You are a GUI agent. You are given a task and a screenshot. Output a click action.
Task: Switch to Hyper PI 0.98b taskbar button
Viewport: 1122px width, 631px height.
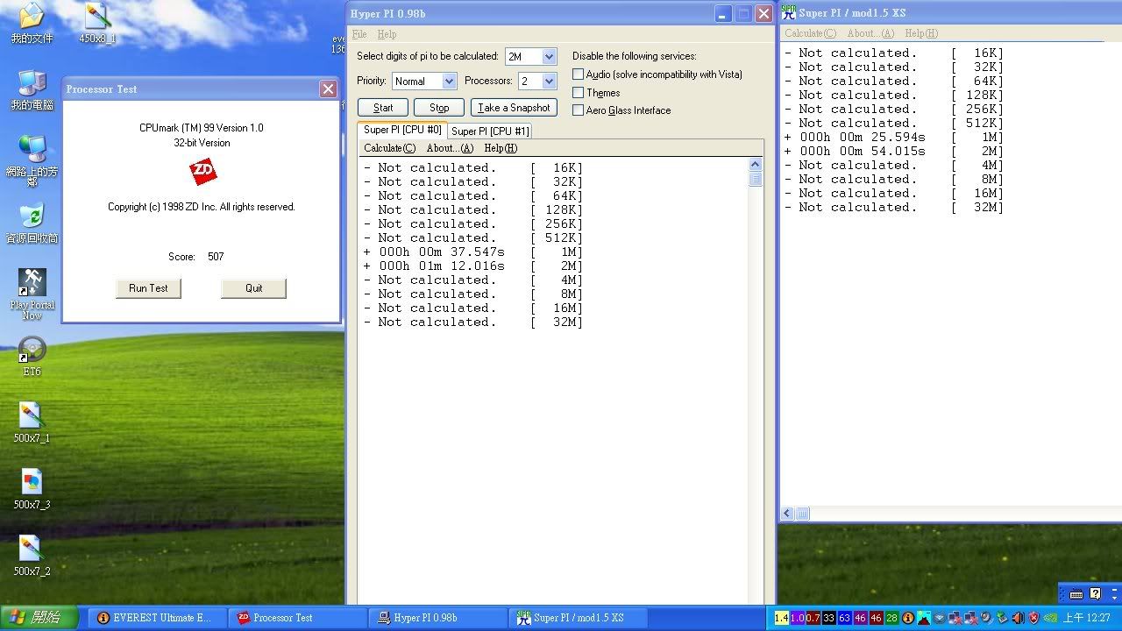(x=437, y=618)
